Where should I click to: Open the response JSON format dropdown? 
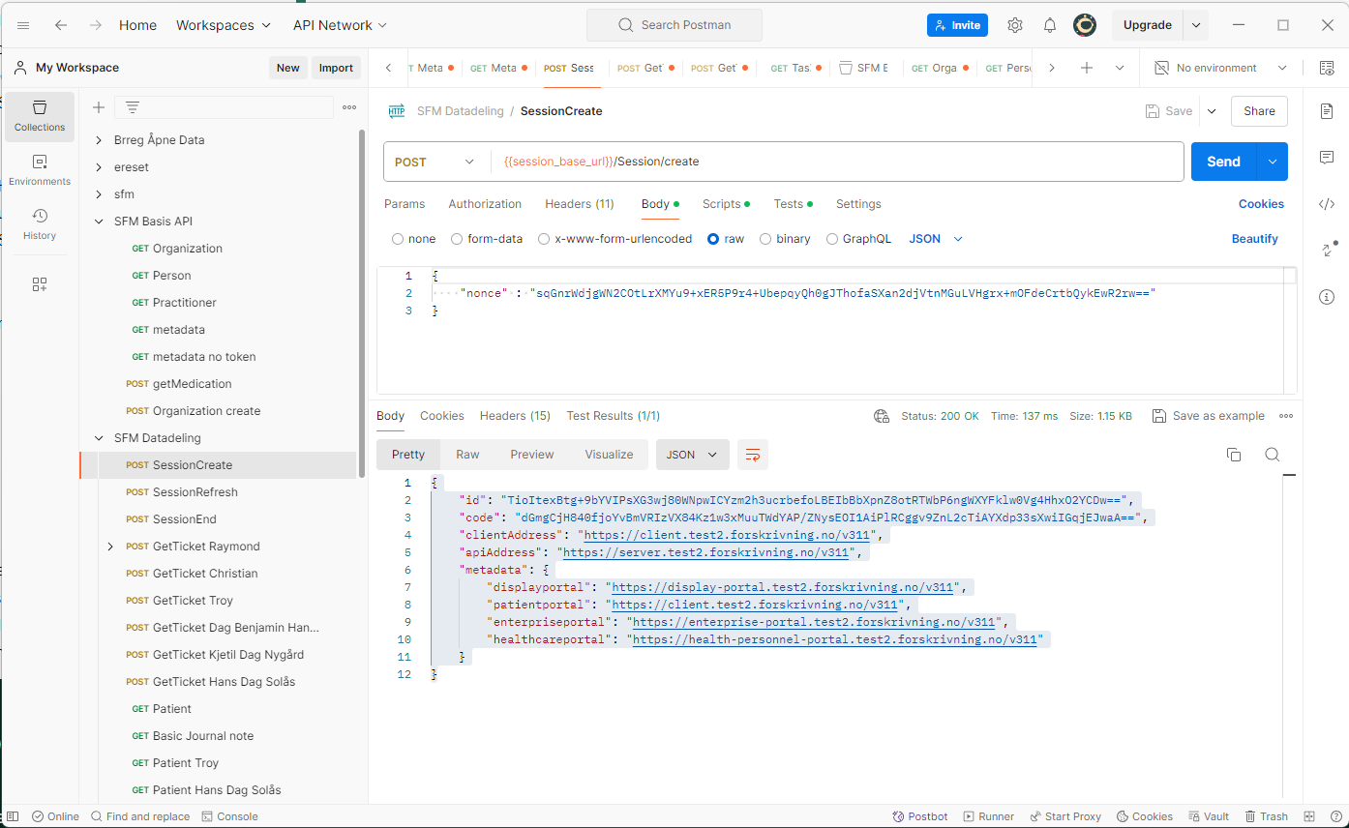[x=692, y=455]
